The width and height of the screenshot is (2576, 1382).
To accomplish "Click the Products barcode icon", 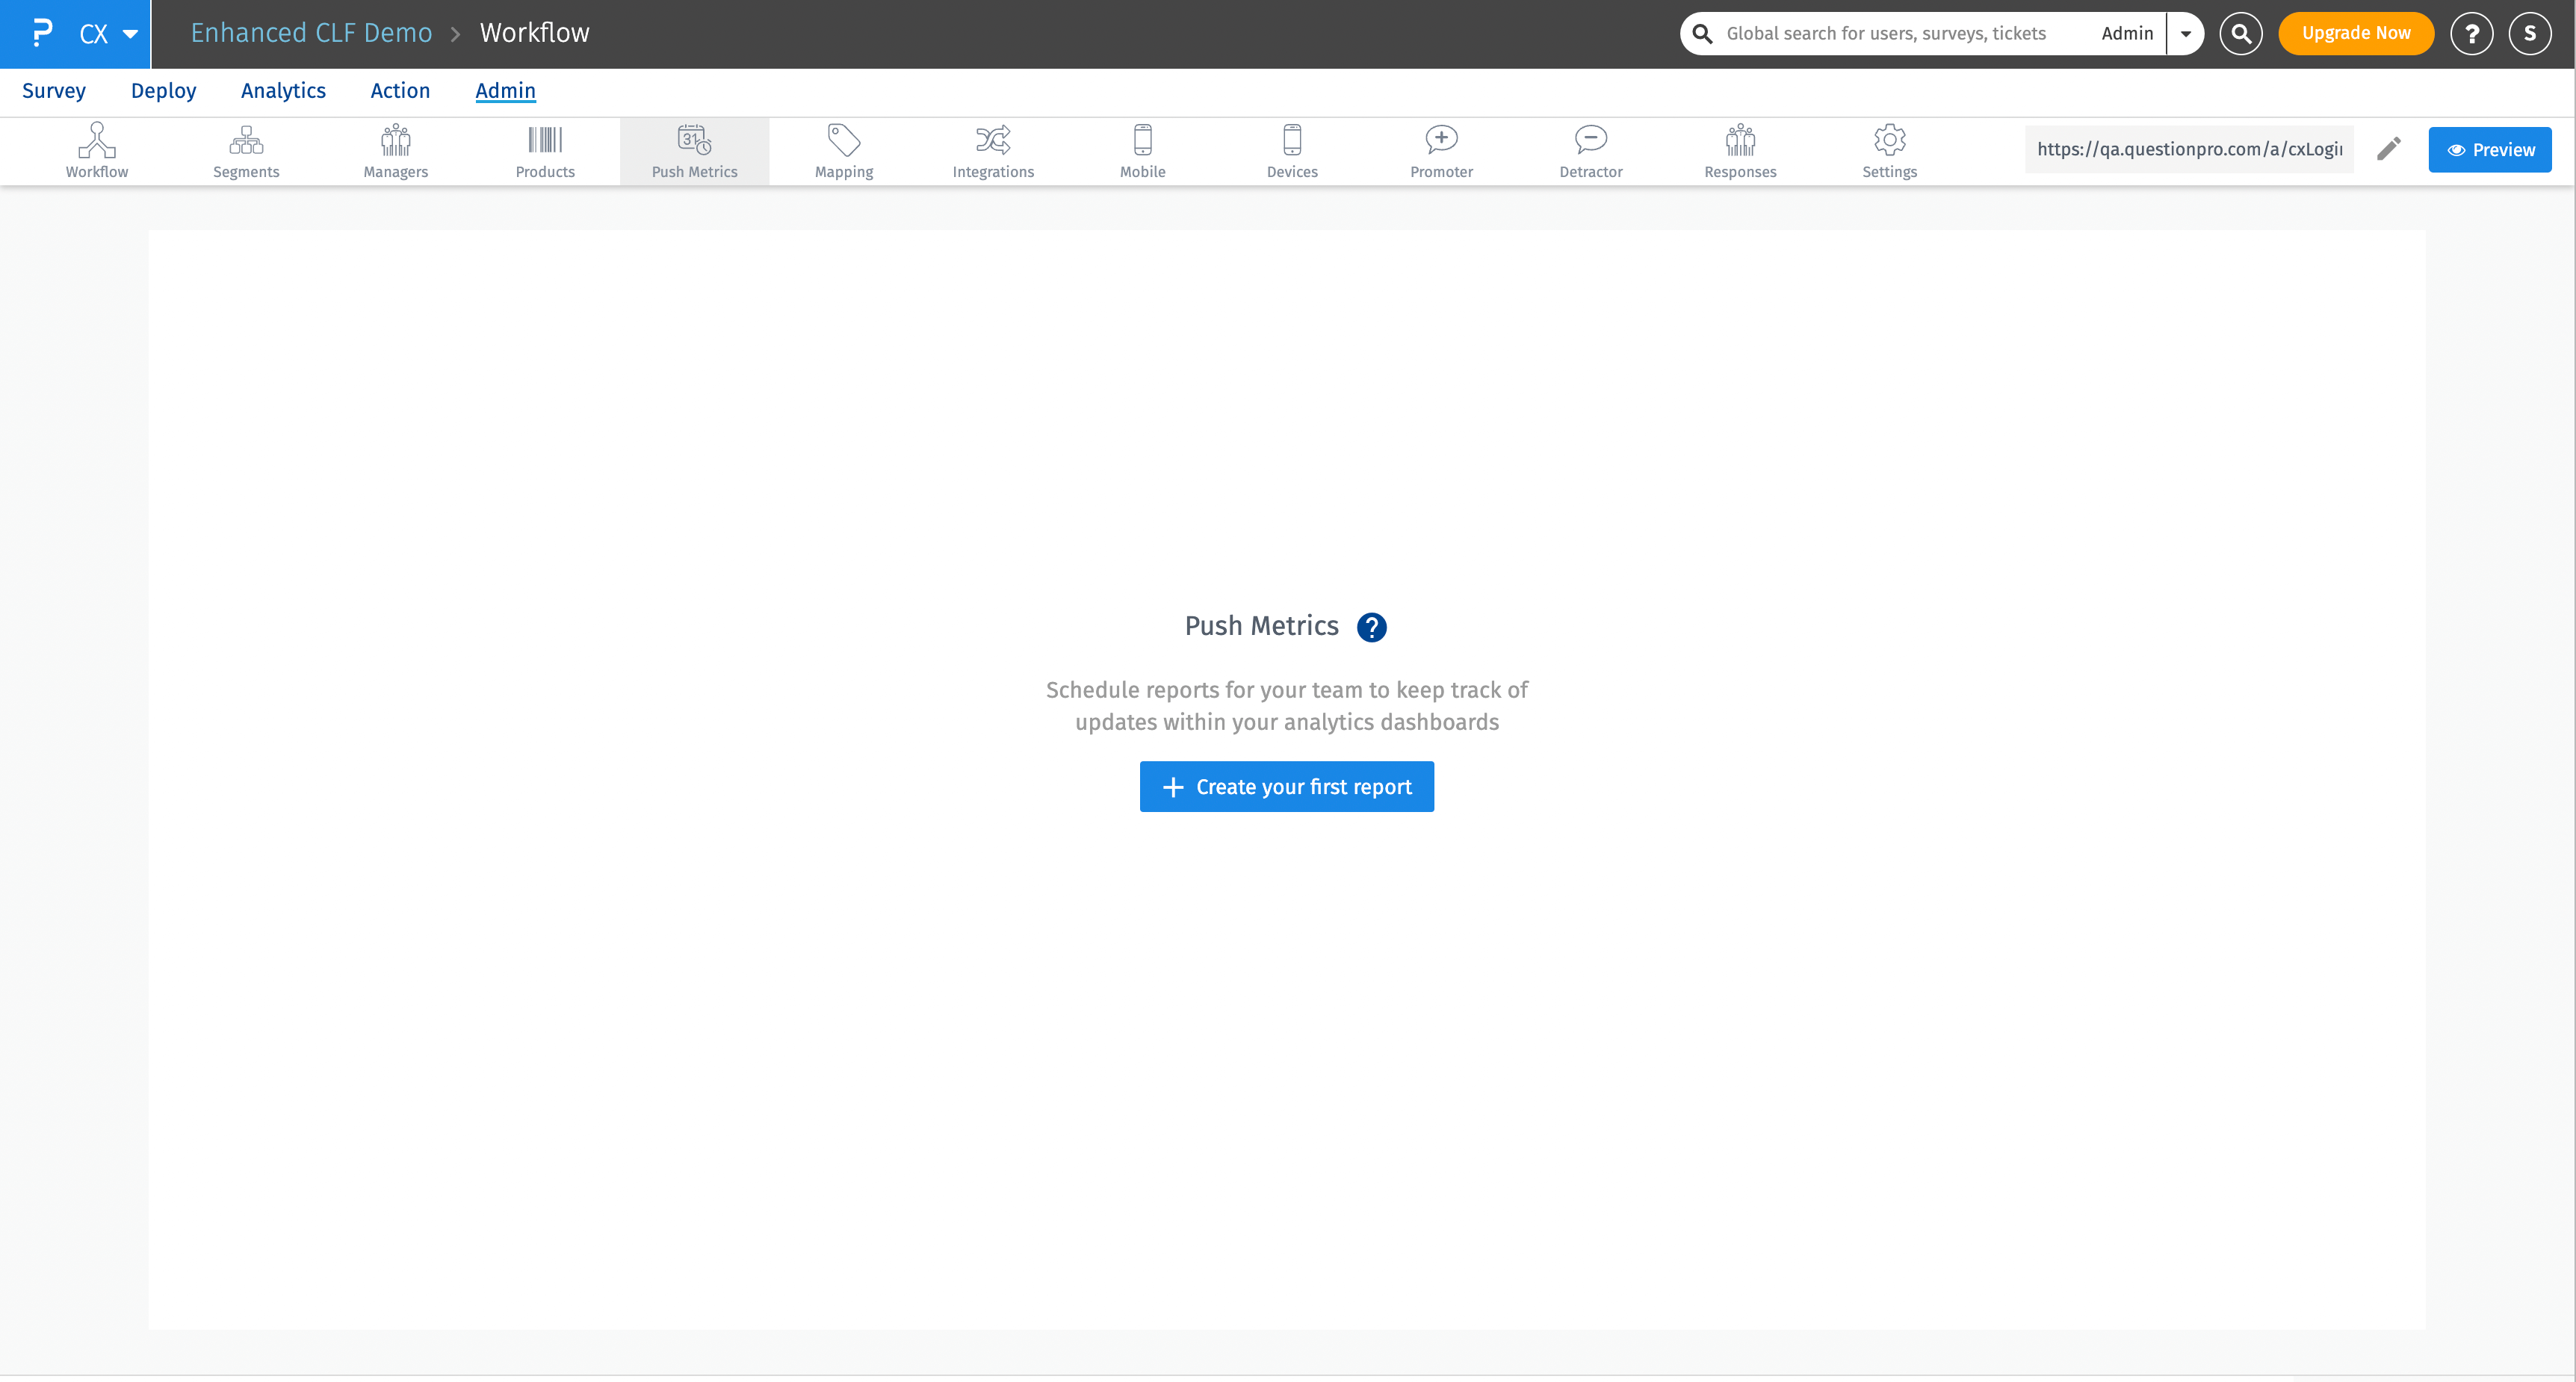I will pos(545,150).
